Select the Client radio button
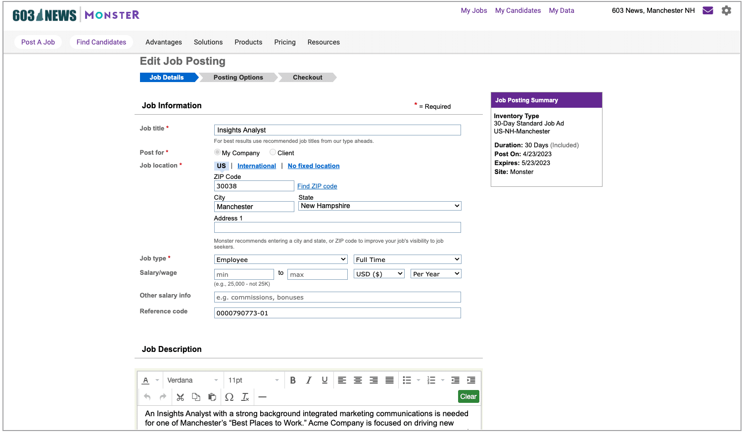Viewport: 744px width, 433px height. 273,152
